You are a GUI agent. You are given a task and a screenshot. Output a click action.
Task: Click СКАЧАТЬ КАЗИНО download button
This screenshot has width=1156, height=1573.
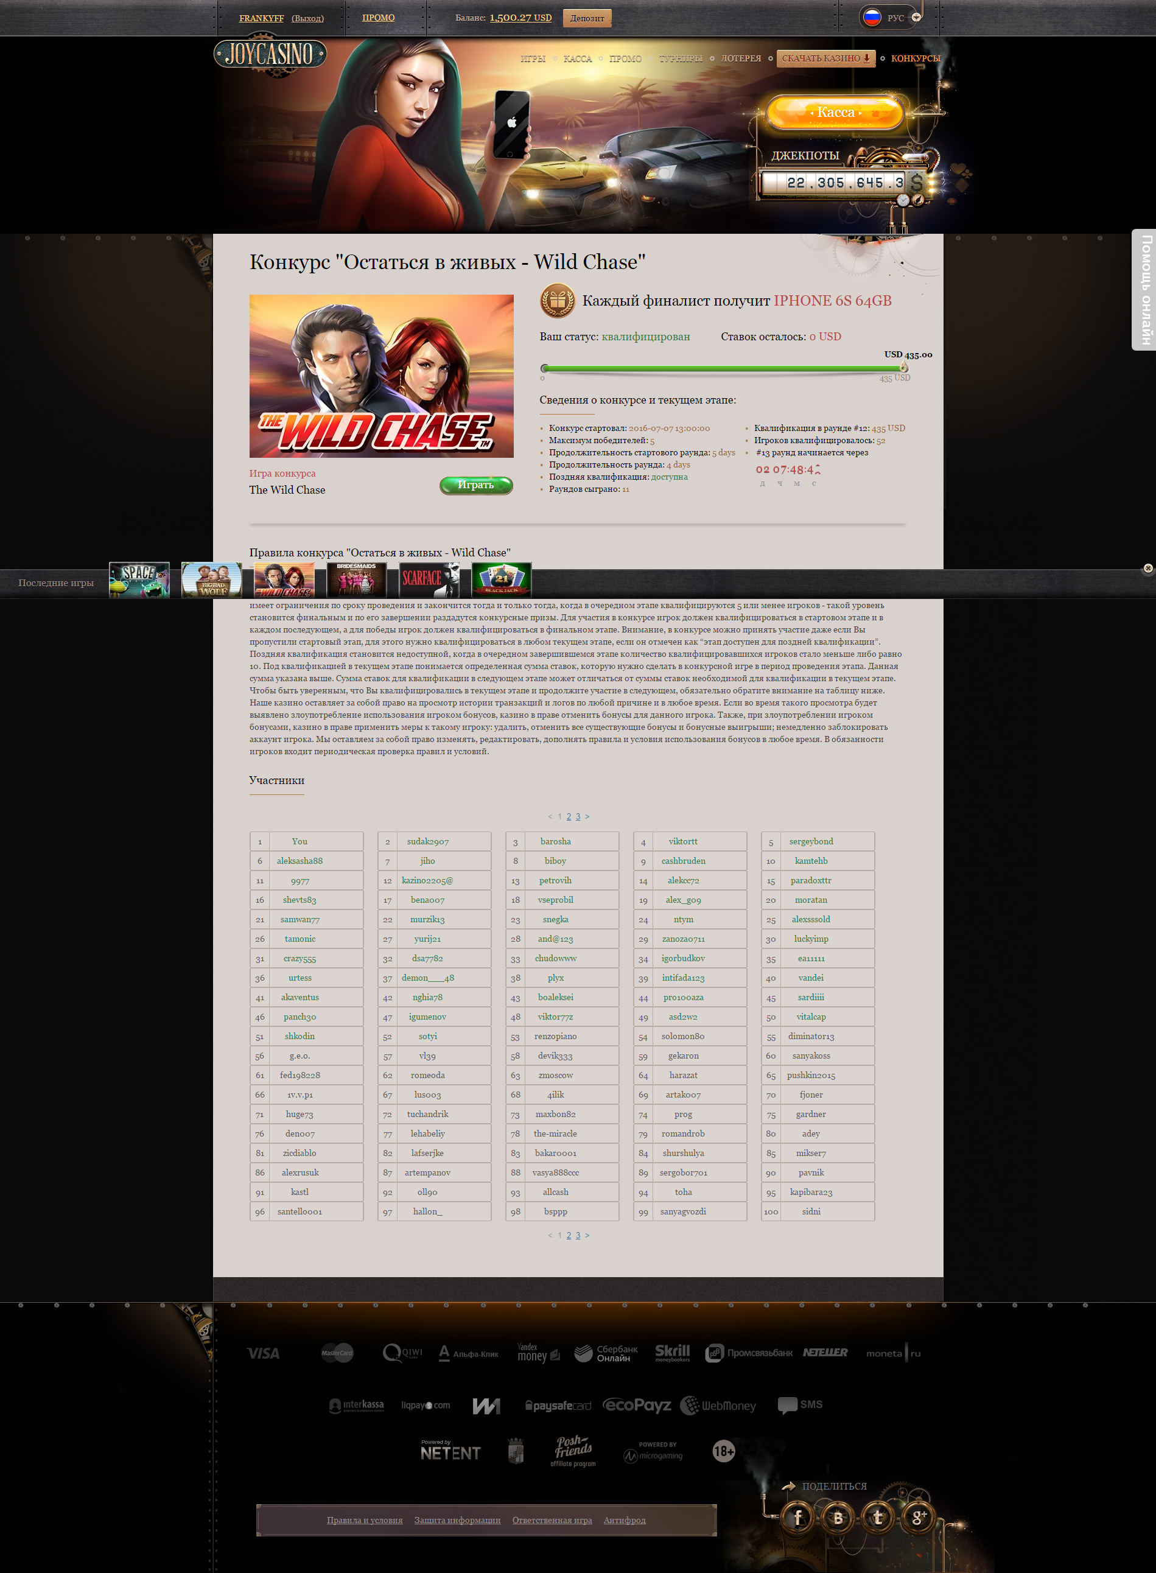coord(825,59)
